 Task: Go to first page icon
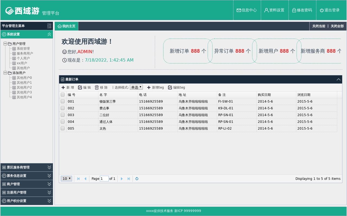click(x=78, y=179)
